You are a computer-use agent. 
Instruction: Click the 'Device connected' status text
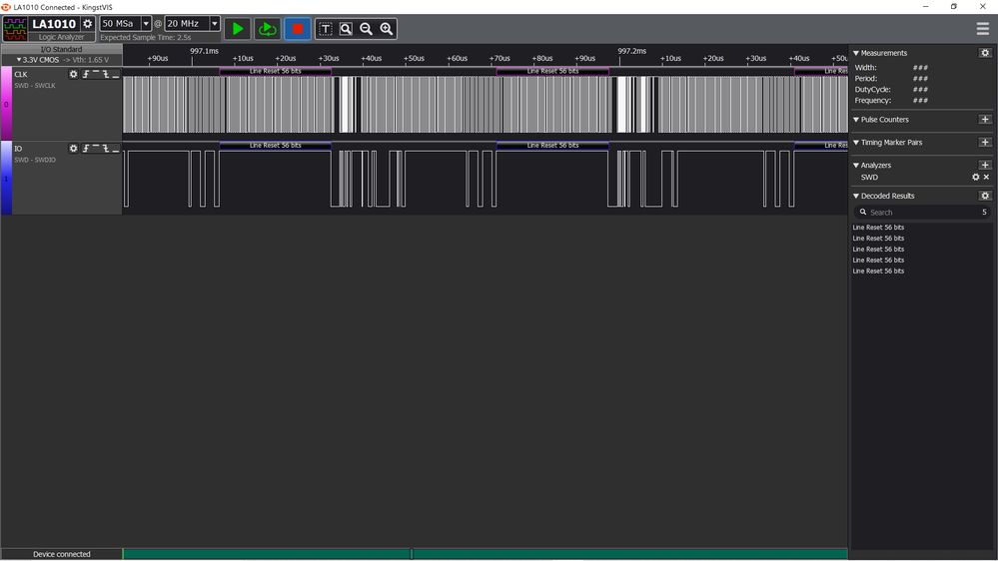point(62,554)
